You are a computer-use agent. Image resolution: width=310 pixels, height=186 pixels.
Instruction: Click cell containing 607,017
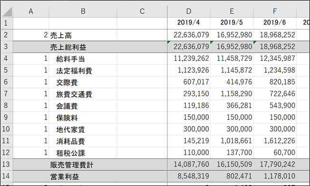(x=189, y=82)
